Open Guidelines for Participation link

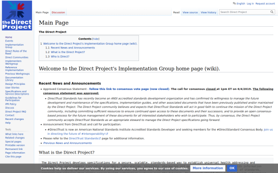[x=13, y=99]
